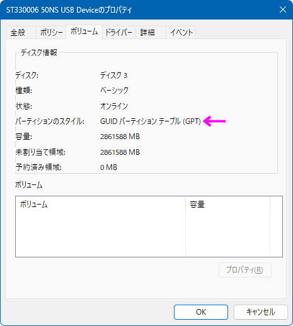Open the ドライバー tab

point(118,33)
